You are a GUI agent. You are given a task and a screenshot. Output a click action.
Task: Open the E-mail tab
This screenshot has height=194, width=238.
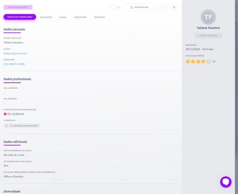pos(63,17)
